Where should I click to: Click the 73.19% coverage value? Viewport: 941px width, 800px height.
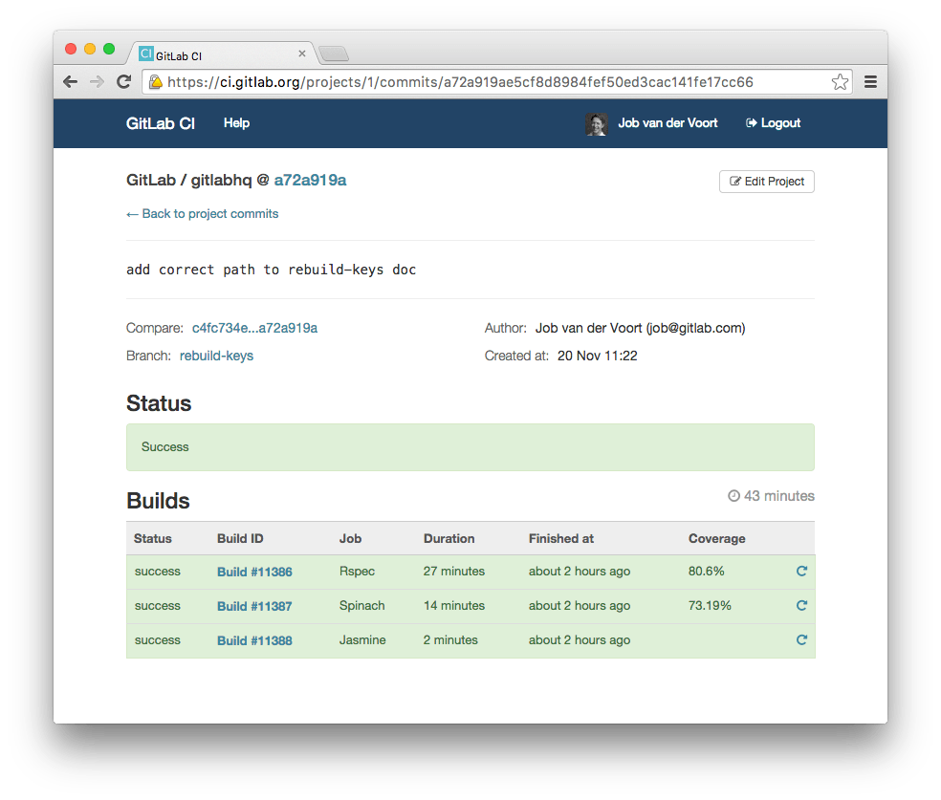710,606
